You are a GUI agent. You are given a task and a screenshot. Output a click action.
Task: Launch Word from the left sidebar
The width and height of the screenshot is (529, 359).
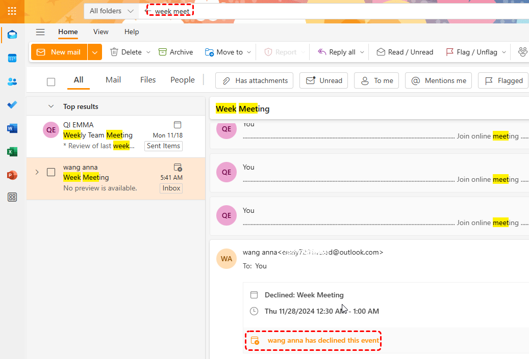pos(12,128)
